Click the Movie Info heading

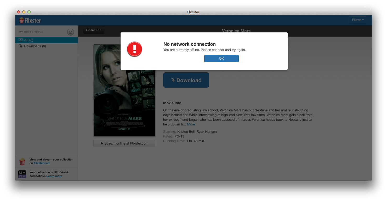[x=172, y=103]
